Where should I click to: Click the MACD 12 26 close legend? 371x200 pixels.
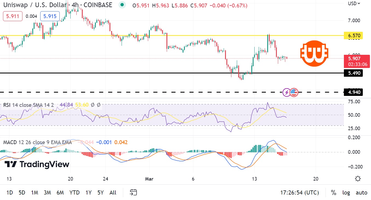[38, 142]
